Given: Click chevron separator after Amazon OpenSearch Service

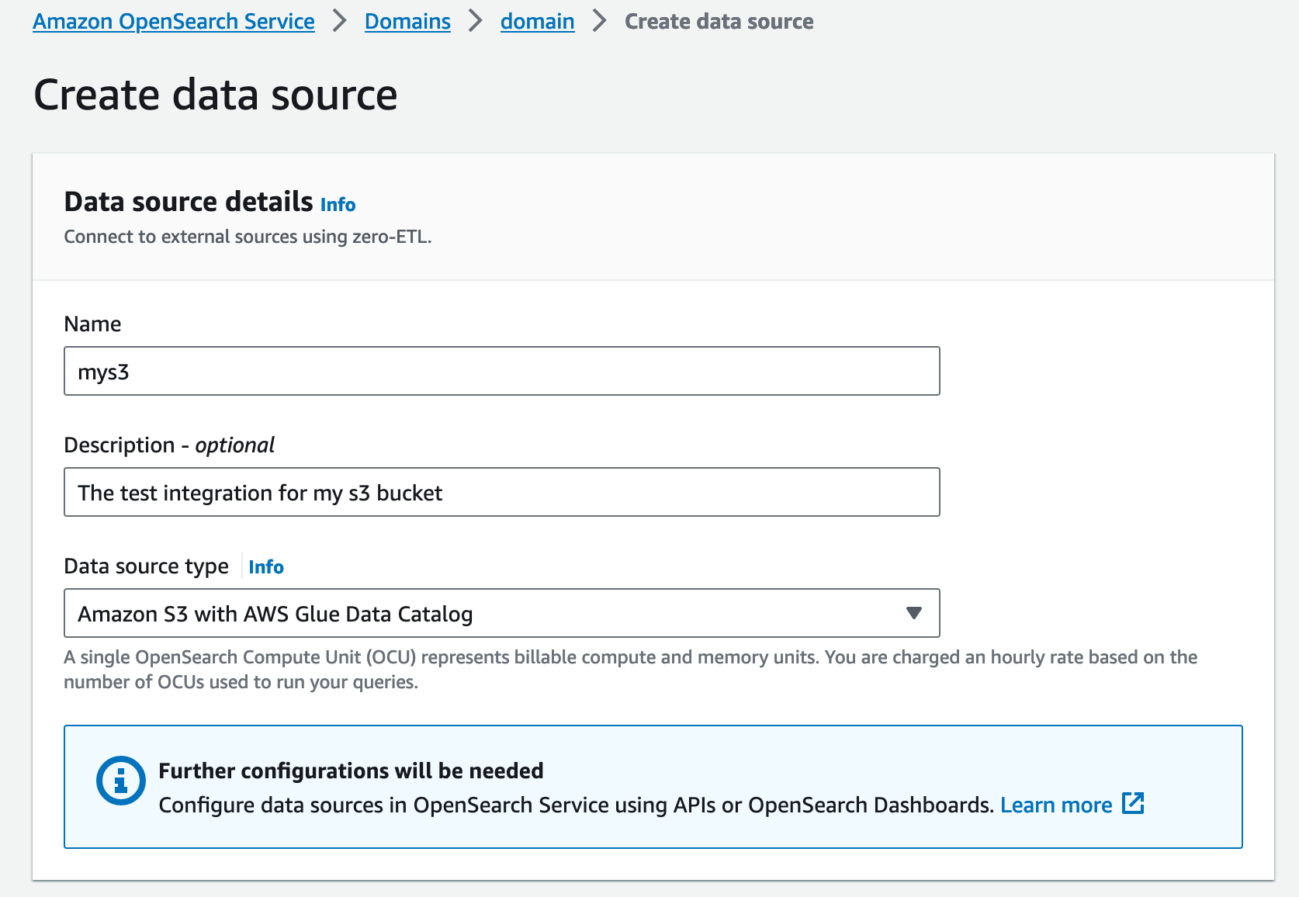Looking at the screenshot, I should tap(339, 21).
